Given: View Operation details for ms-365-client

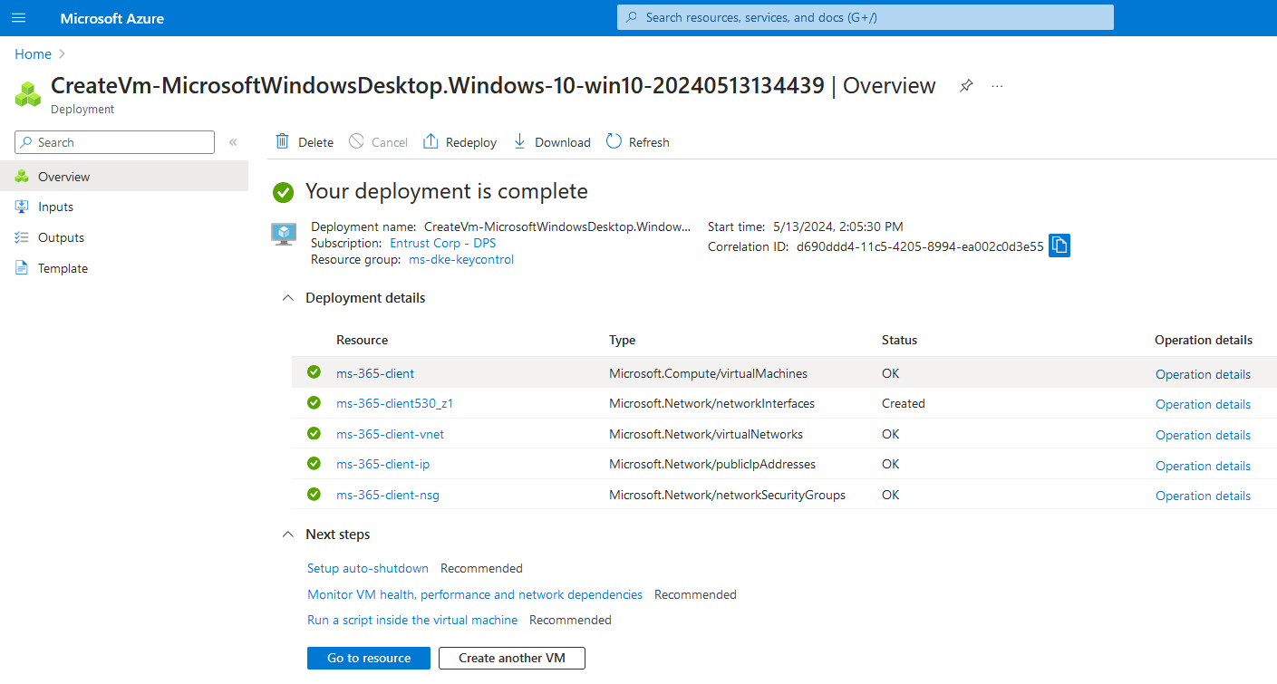Looking at the screenshot, I should [x=1203, y=374].
